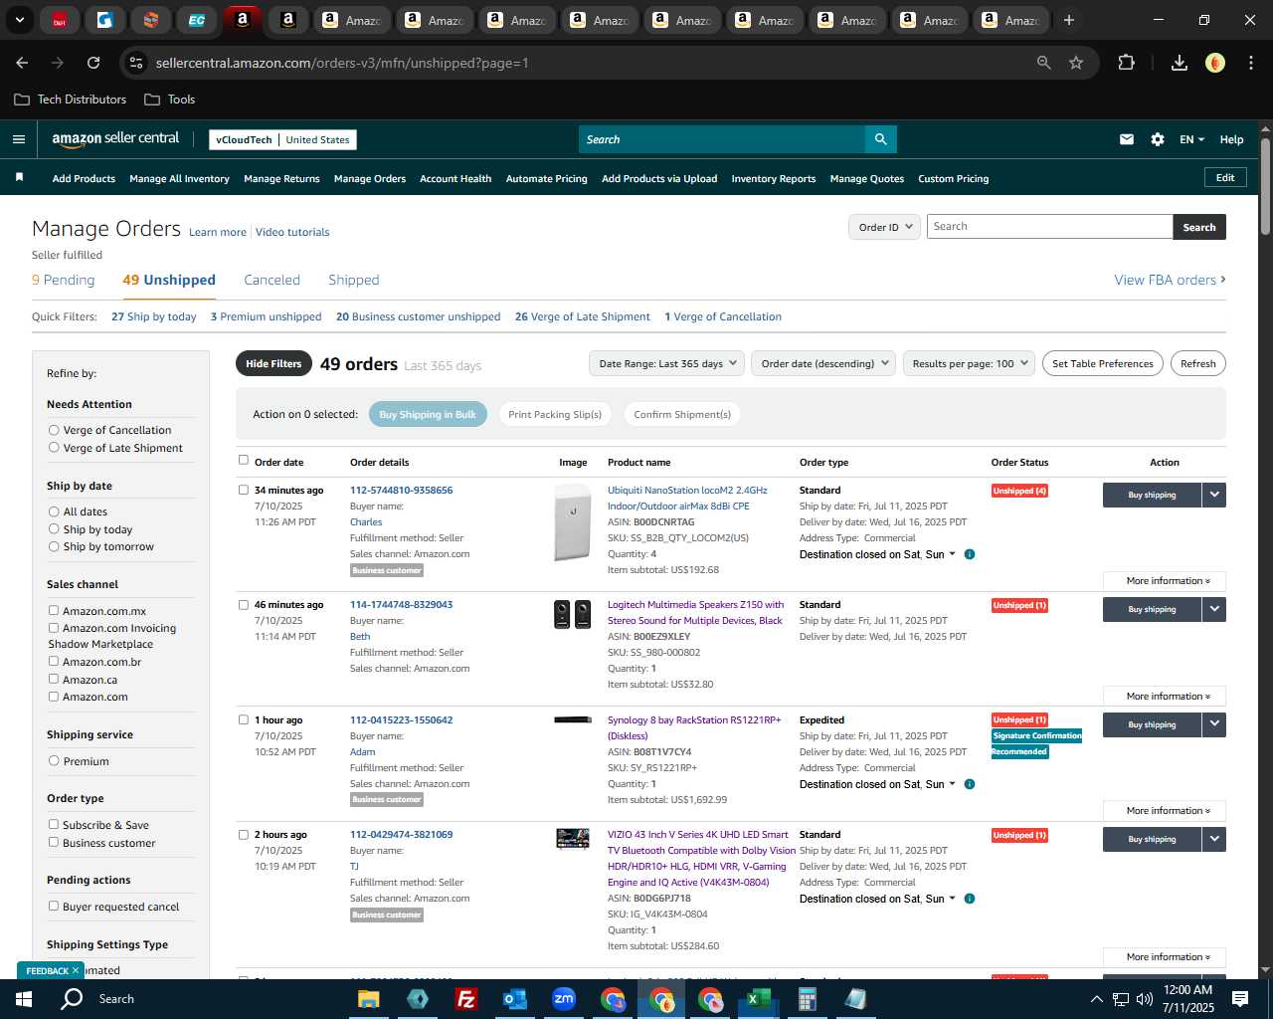Switch to the Shipped tab

tap(354, 280)
